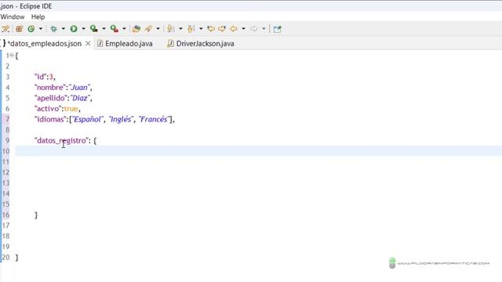Click the "Diaz" value
The width and height of the screenshot is (502, 282).
(80, 98)
